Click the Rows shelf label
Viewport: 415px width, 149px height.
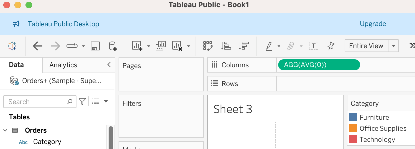(230, 84)
